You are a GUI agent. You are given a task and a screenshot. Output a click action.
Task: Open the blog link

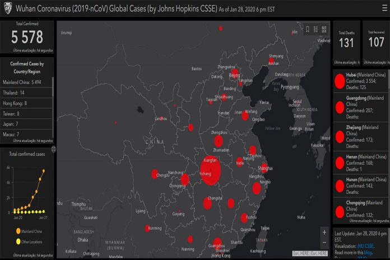coord(368,252)
